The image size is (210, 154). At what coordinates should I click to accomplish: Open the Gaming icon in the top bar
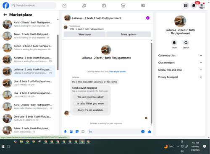pyautogui.click(x=143, y=5)
